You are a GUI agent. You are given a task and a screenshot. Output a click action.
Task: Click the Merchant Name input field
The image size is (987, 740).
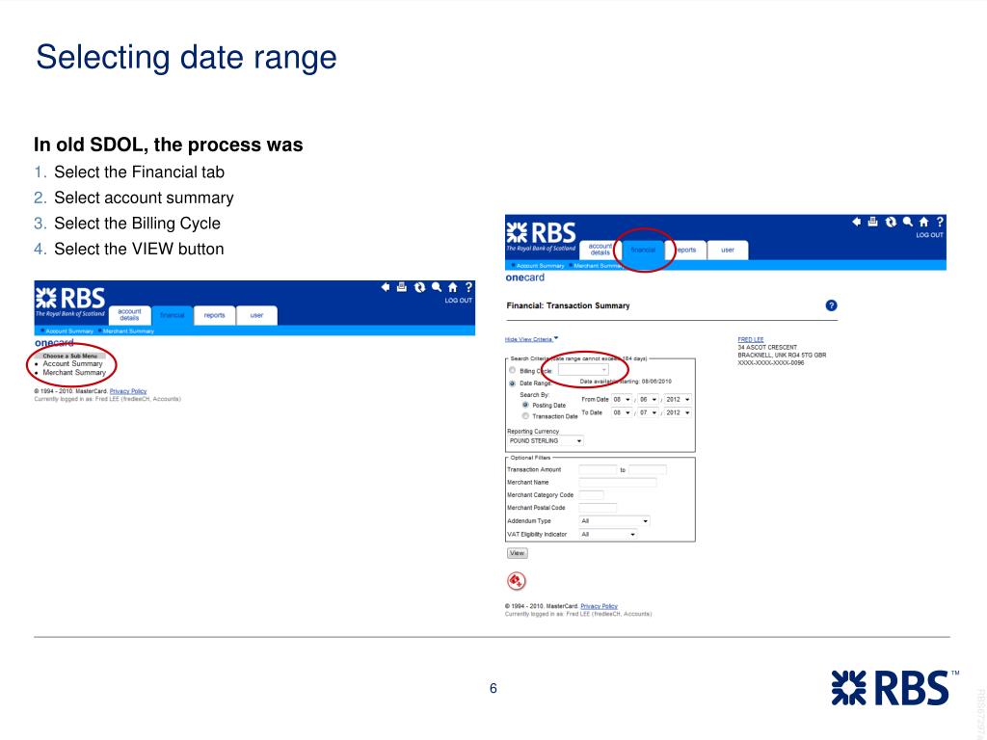(618, 482)
